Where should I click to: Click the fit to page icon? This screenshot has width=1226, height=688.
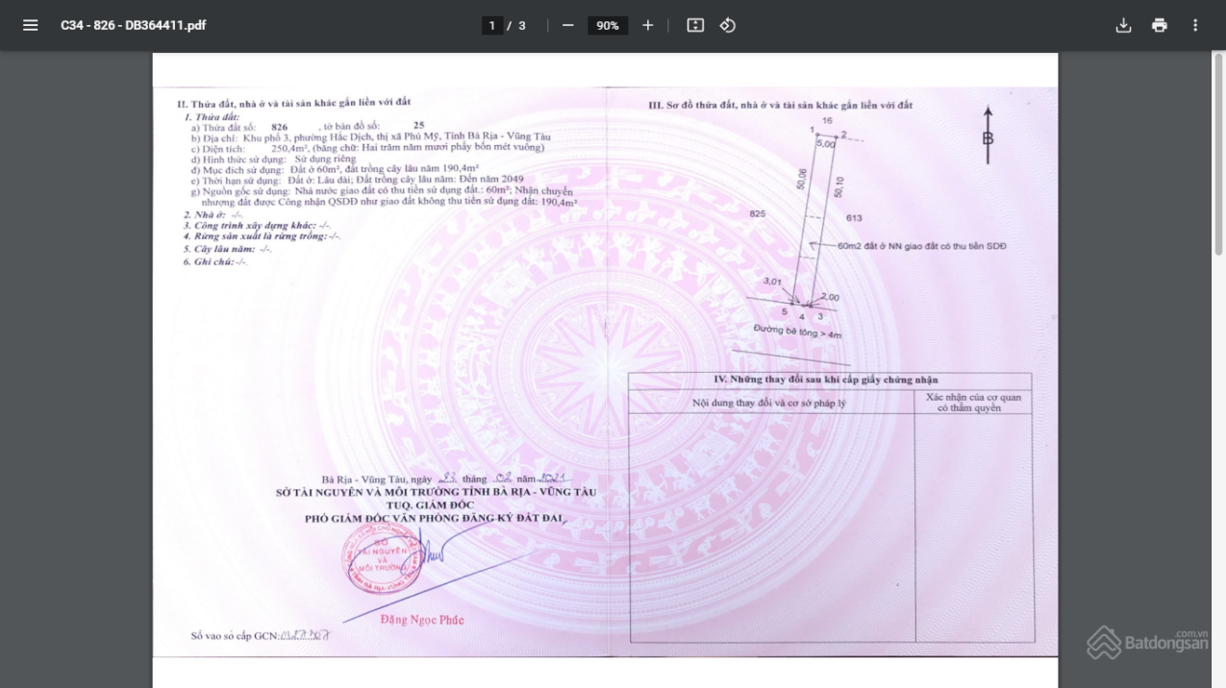pos(695,25)
